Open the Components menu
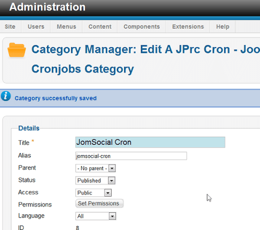Screen dimensions: 260x230 point(142,27)
